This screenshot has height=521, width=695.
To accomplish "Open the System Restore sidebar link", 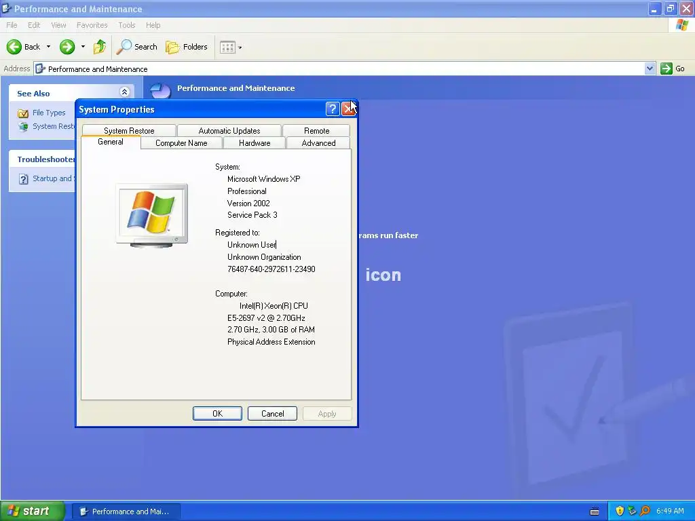I will pyautogui.click(x=54, y=126).
